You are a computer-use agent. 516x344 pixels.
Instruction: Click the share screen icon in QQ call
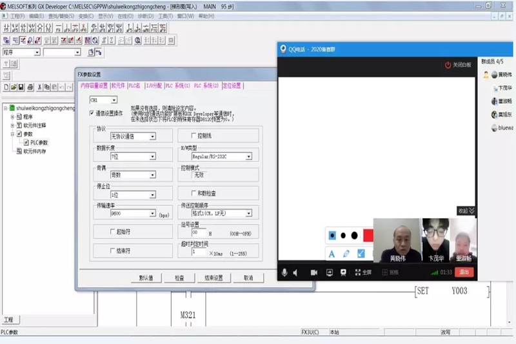(330, 272)
